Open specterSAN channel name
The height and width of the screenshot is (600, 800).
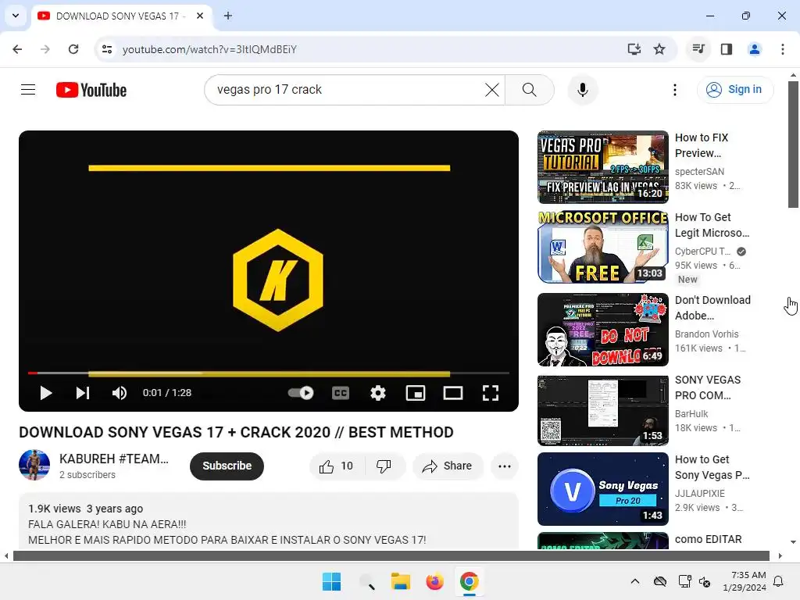(x=699, y=171)
